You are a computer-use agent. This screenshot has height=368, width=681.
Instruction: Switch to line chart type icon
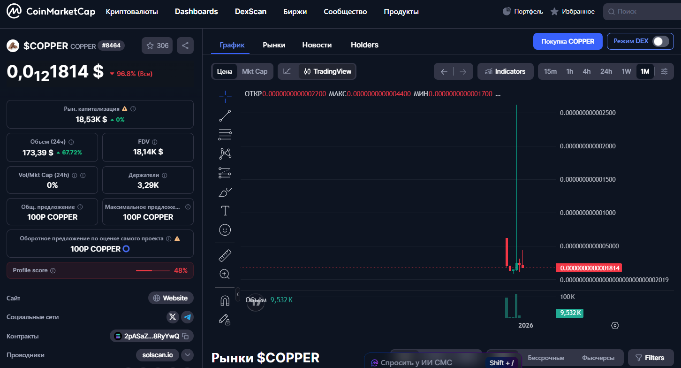[x=288, y=71]
